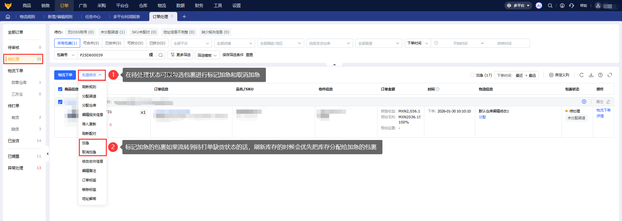
Task: Click the blue 物流下单 button
Action: 65,75
